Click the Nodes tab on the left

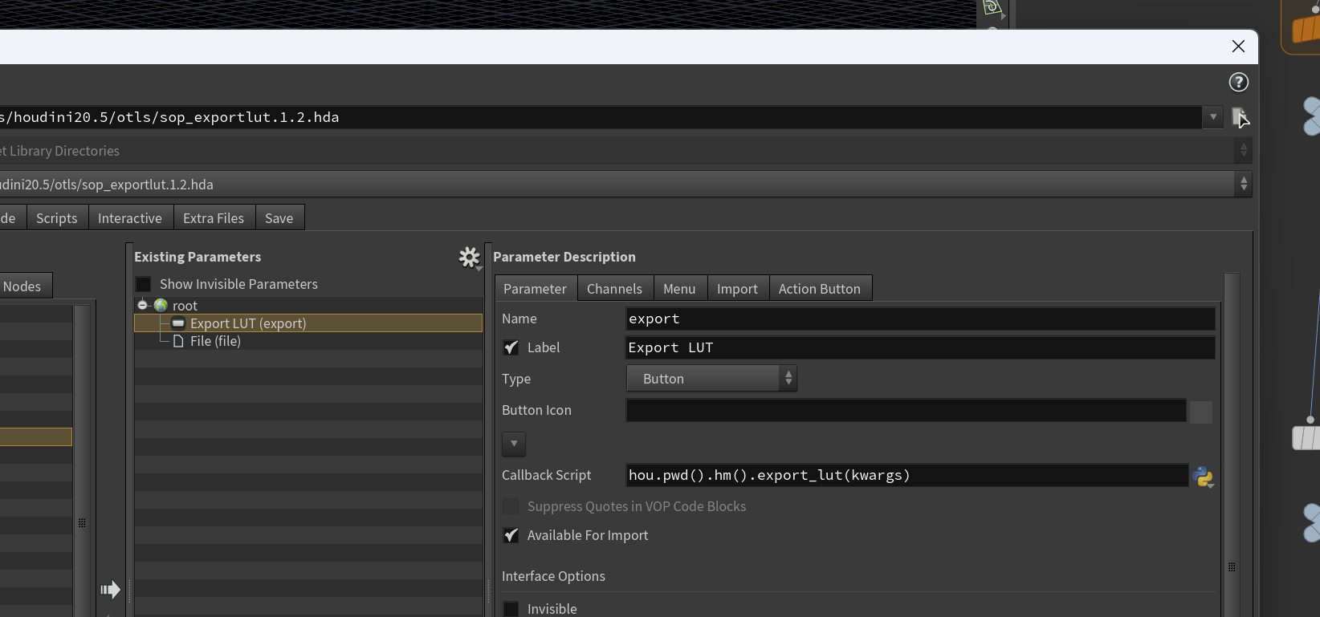[22, 286]
